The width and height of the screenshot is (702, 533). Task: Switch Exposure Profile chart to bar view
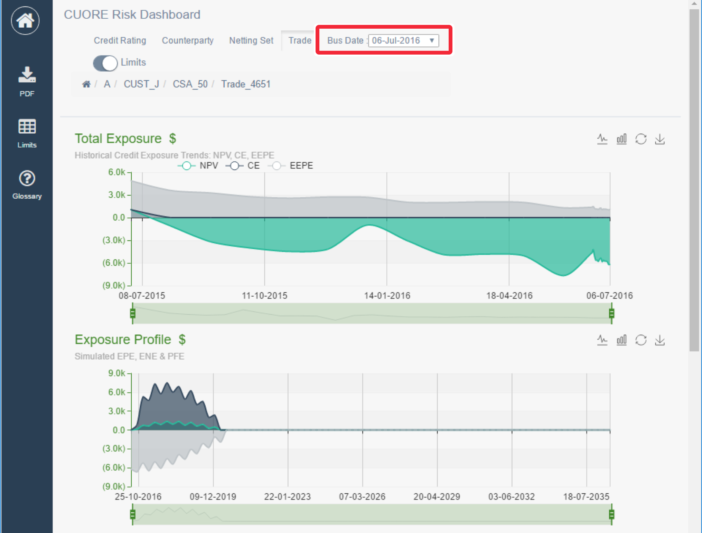(621, 340)
